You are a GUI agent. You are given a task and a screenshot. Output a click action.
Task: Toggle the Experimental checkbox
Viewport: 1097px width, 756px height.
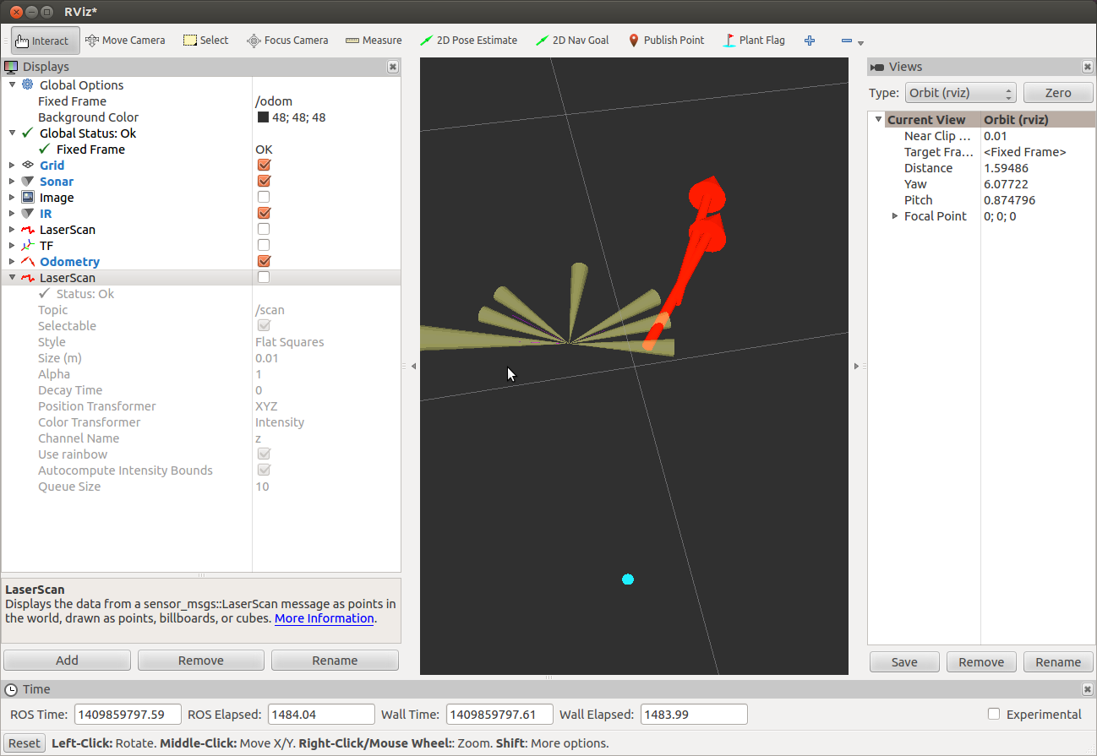coord(994,714)
